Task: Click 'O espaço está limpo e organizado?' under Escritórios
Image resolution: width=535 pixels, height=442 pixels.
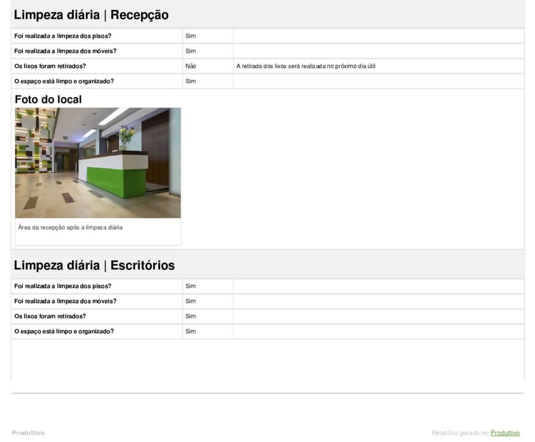Action: [64, 332]
